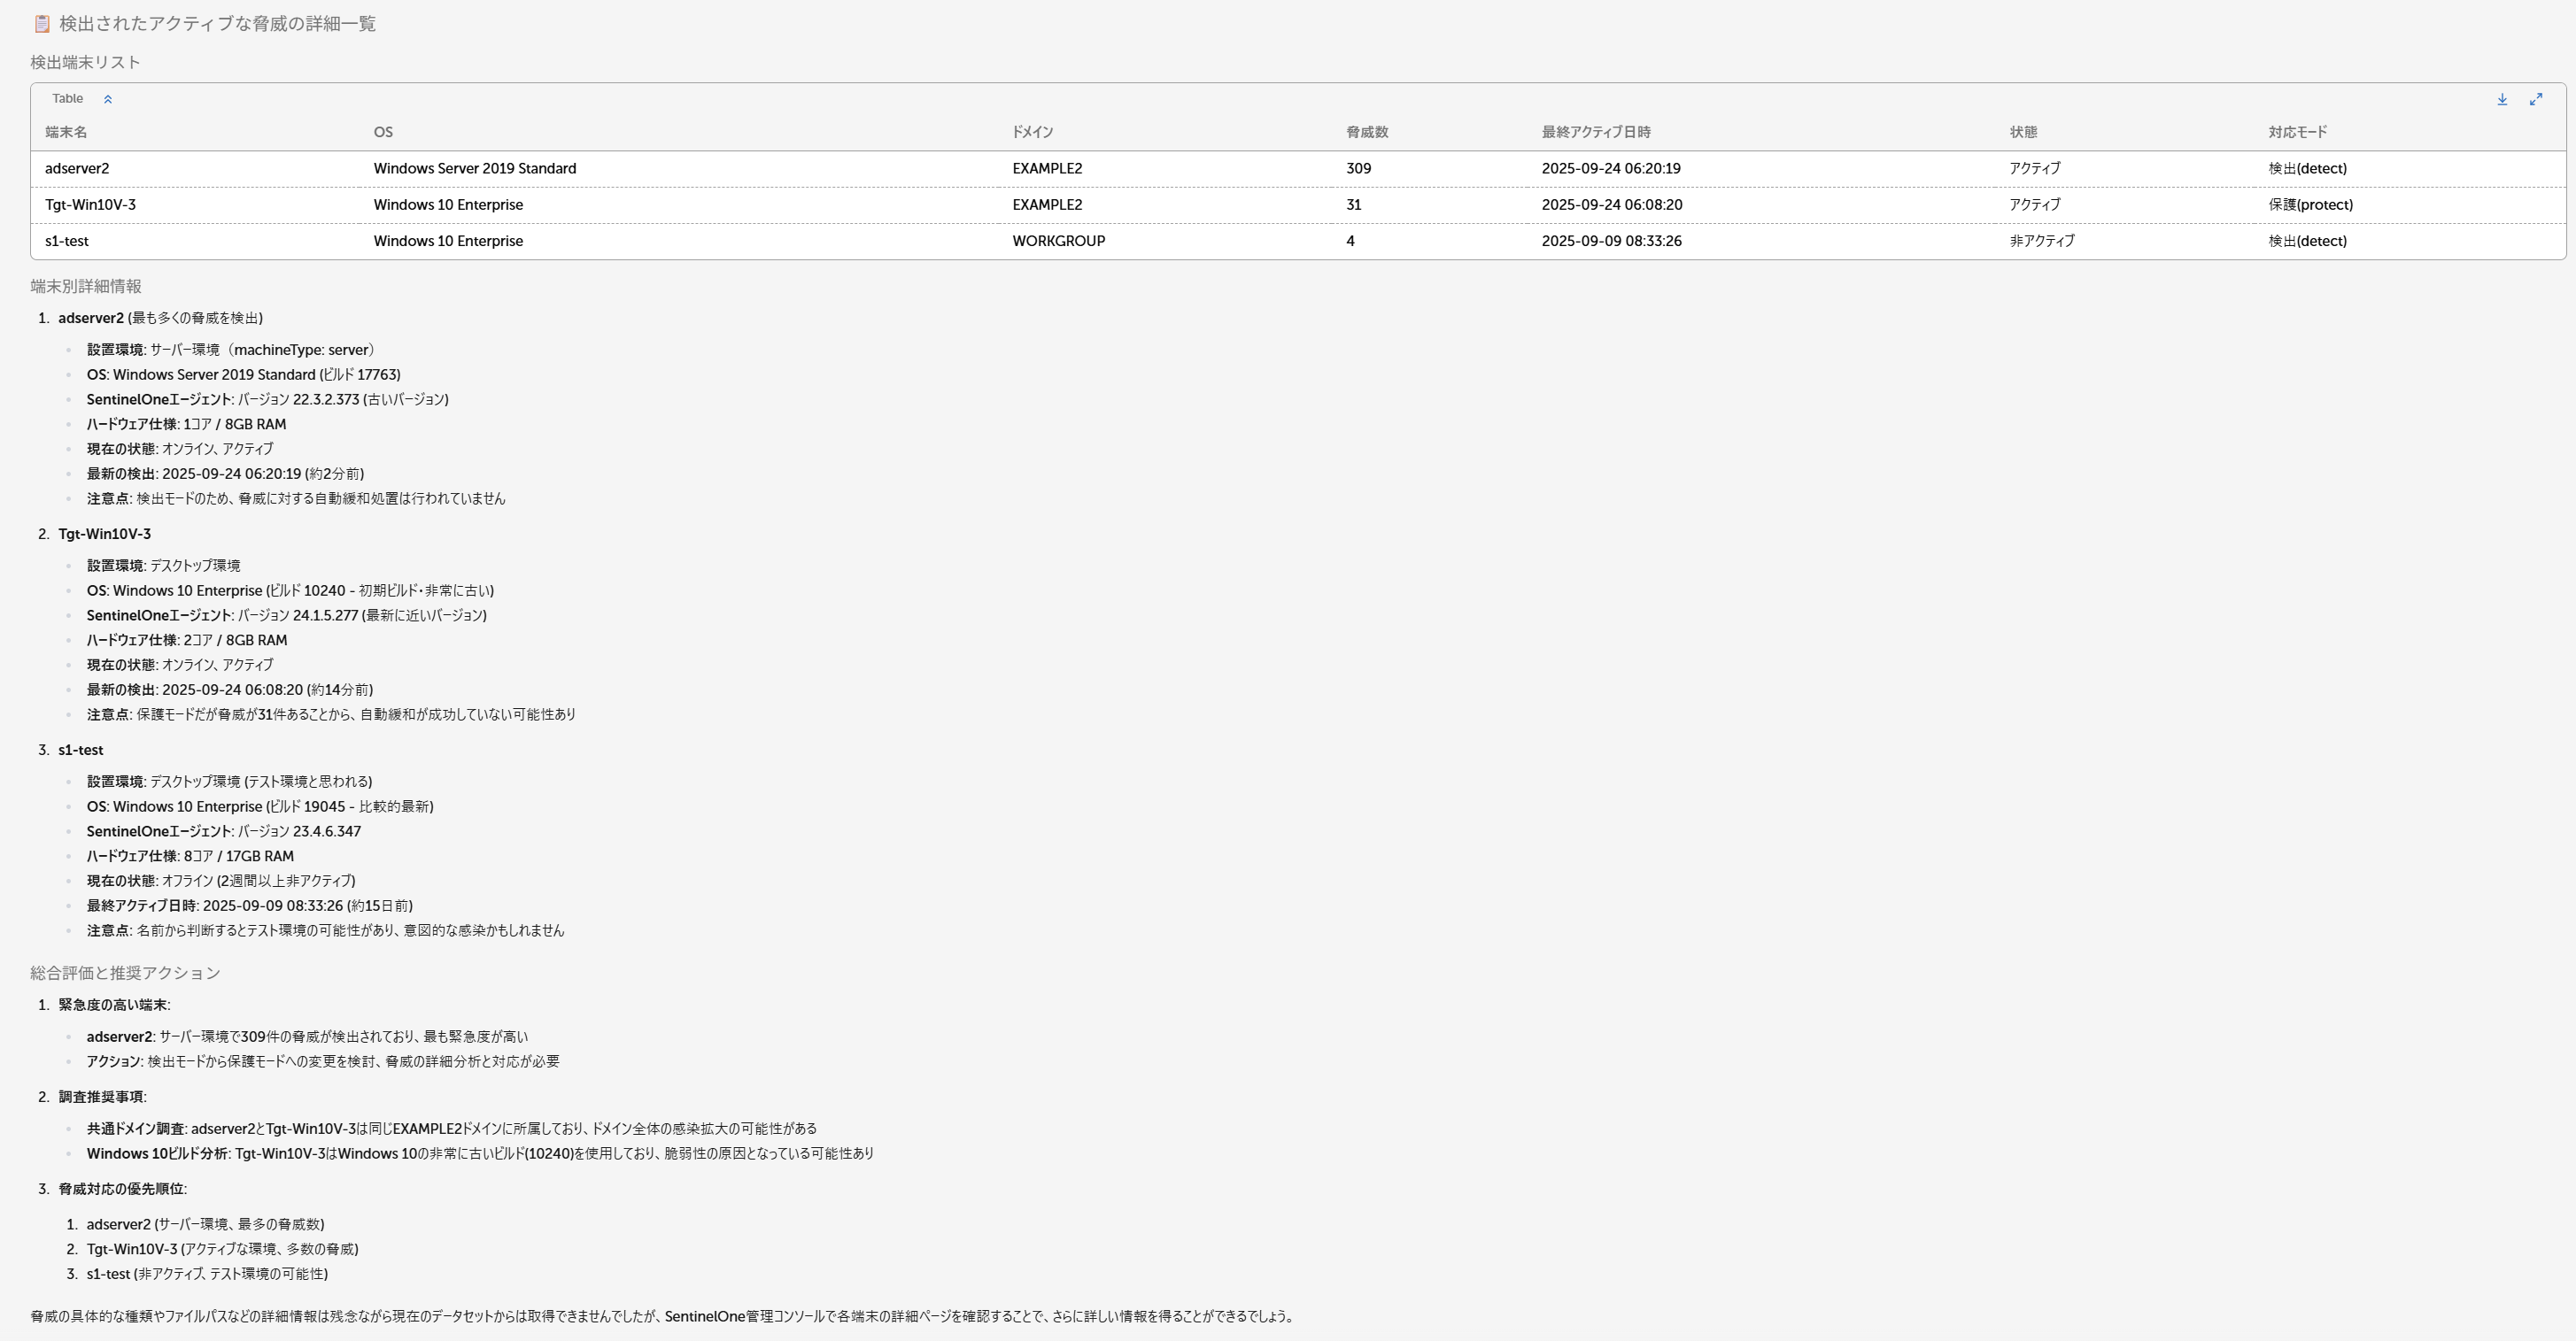
Task: Click 保護(protect) mode cell
Action: point(2310,204)
